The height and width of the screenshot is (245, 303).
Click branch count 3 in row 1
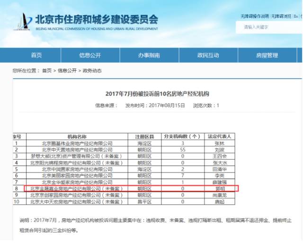coord(183,144)
